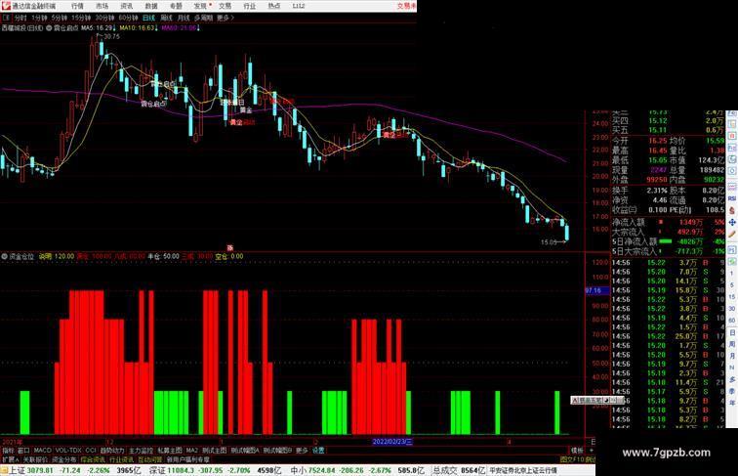Viewport: 738px width, 476px height.
Task: Click the 净流入额 row
Action: click(668, 223)
